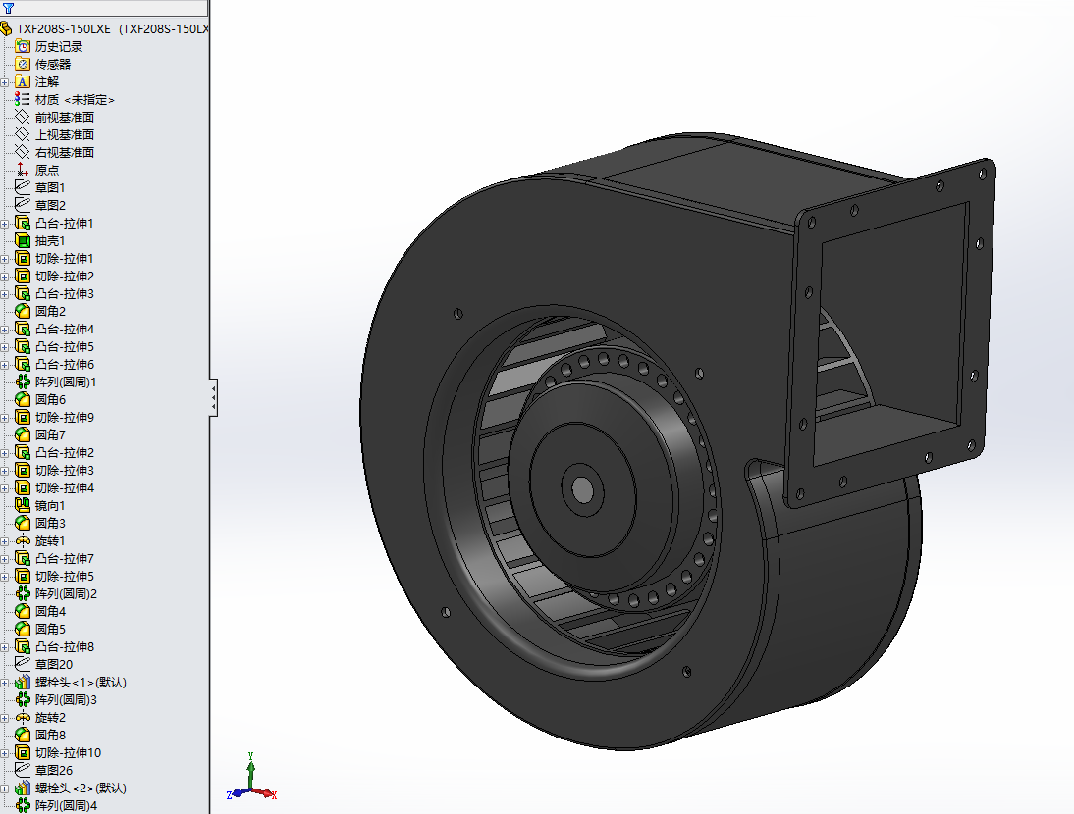
Task: Click the 凸台-拉伸1 extrude feature icon
Action: (x=23, y=223)
